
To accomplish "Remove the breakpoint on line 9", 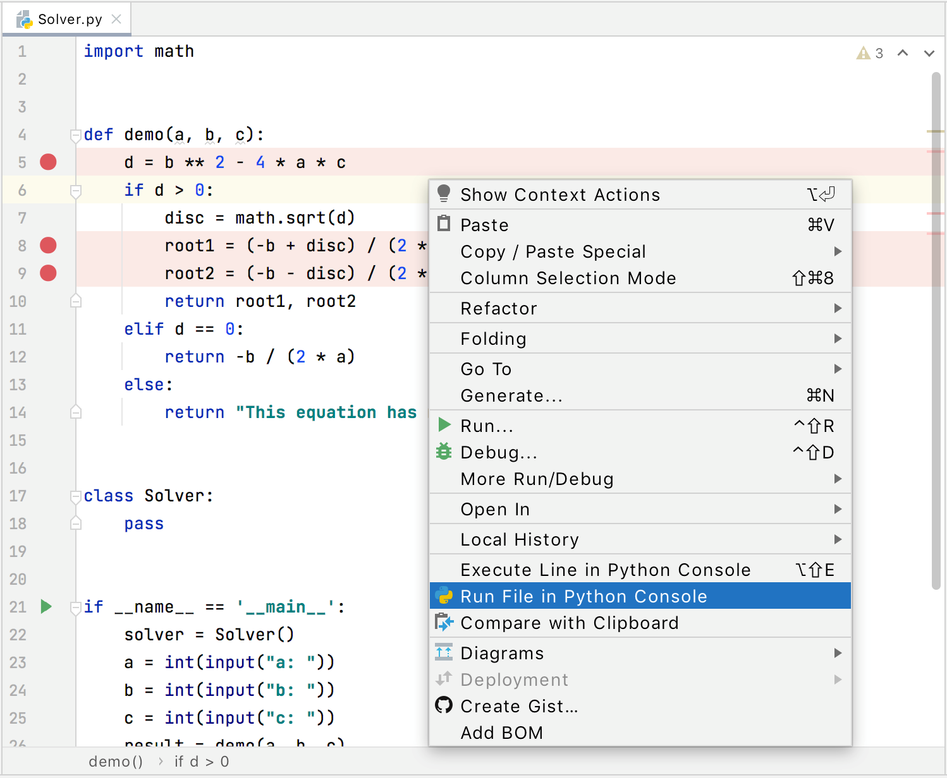I will 47,273.
